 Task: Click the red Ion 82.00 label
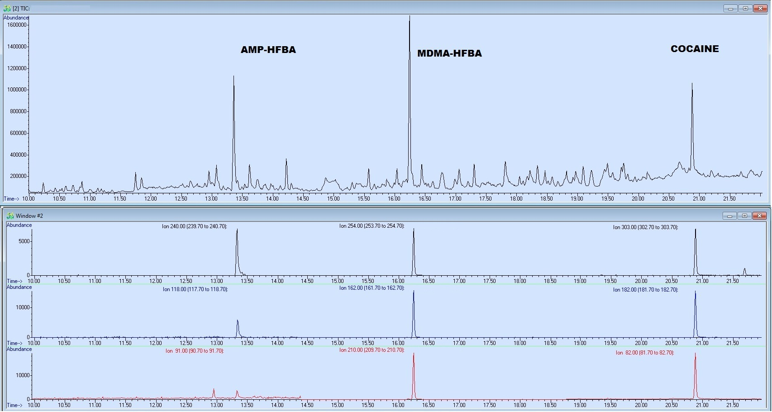pos(645,353)
